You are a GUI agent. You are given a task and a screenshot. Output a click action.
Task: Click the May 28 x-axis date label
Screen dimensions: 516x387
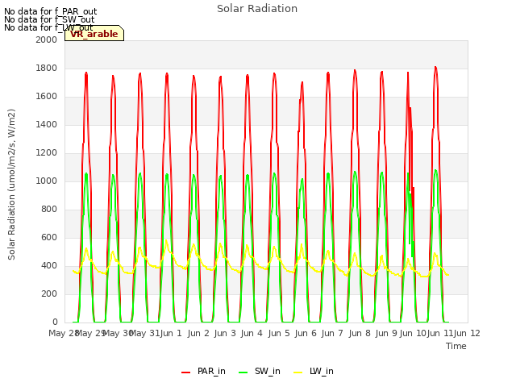point(63,333)
